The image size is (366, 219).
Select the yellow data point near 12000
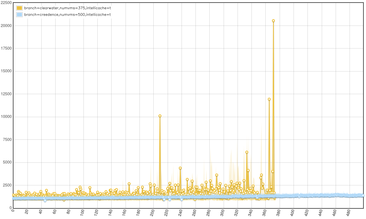tap(269, 99)
